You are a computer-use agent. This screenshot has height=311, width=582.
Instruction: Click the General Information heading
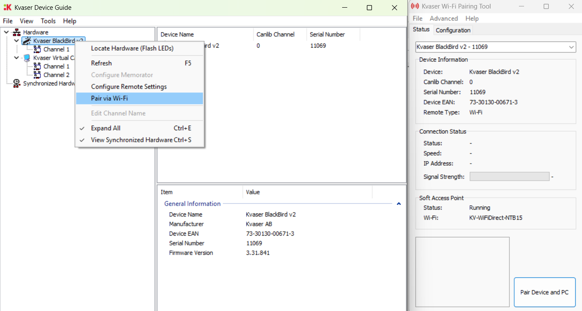coord(193,204)
